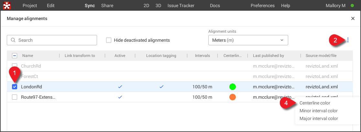Click Route97-Extens Active checkmark
Image resolution: width=361 pixels, height=132 pixels.
(120, 97)
